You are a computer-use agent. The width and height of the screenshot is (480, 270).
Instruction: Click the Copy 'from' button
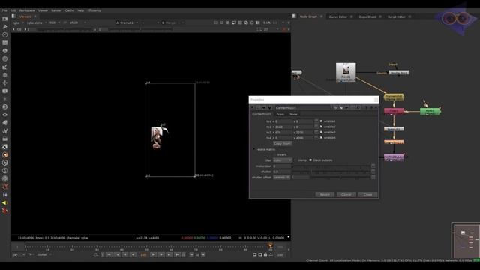tap(282, 143)
